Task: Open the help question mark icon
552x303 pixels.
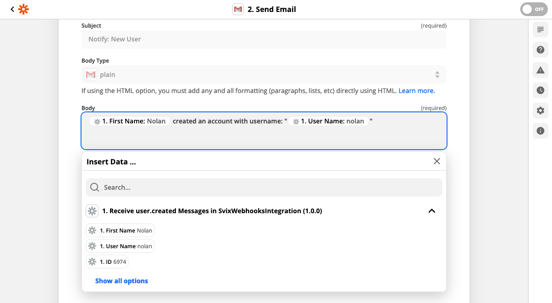Action: point(540,50)
